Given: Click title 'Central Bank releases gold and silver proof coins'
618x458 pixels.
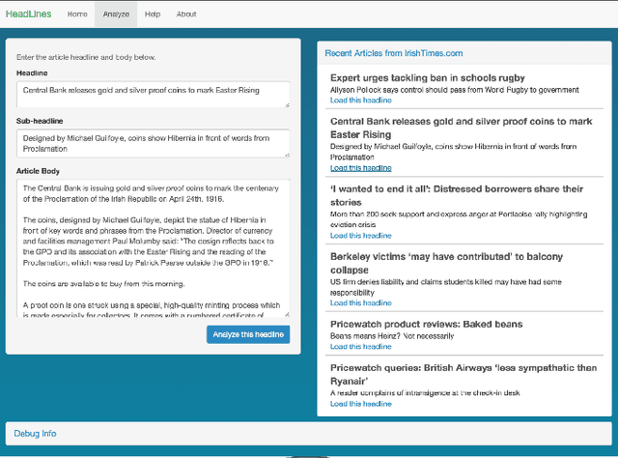Looking at the screenshot, I should [462, 128].
